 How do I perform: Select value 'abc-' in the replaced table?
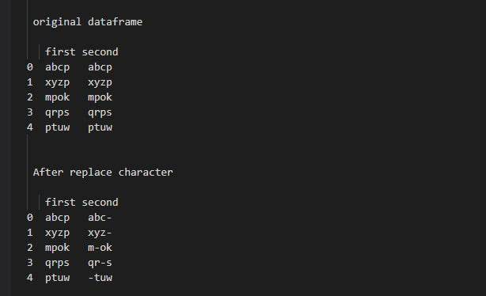pyautogui.click(x=100, y=218)
